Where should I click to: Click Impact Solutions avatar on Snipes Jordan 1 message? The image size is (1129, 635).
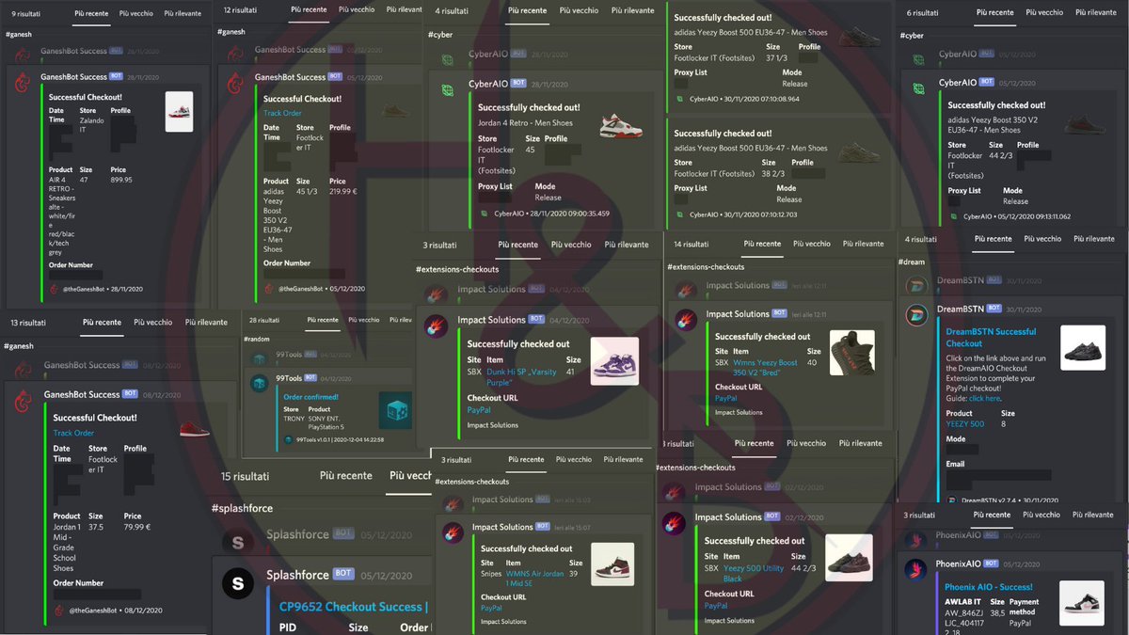pos(453,532)
